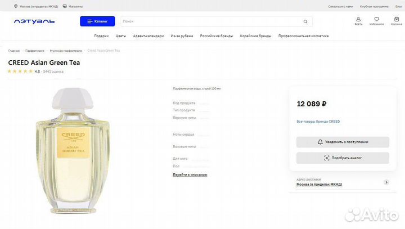Click the Для кого label
Screen dimensions: 405x229
click(x=180, y=159)
